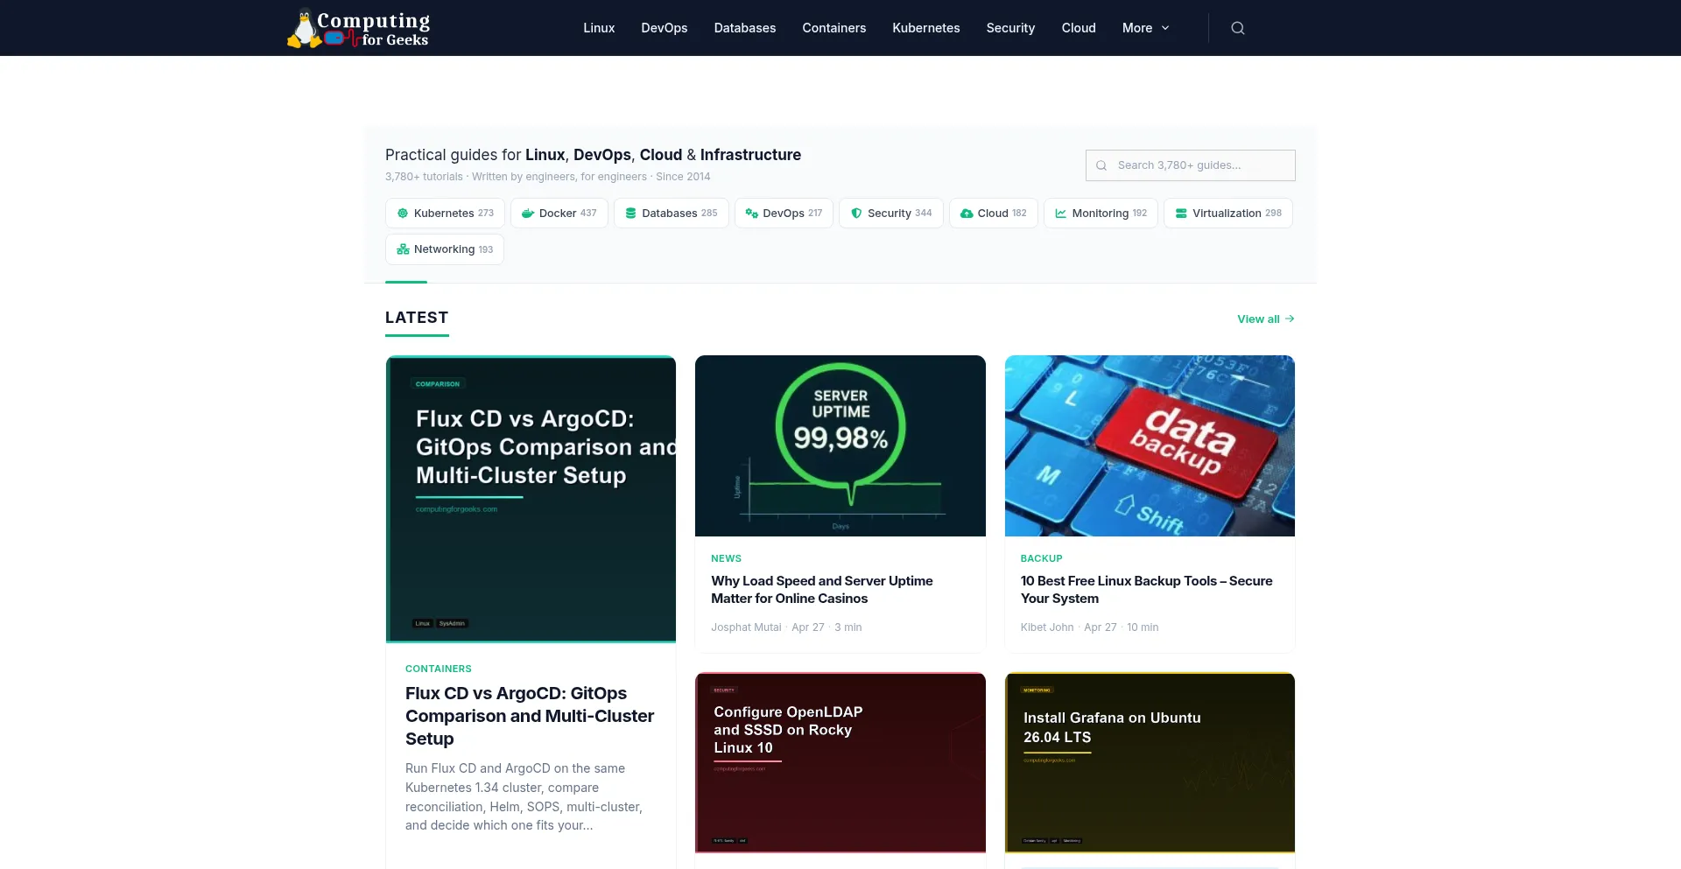Click the Networking chip icon

point(403,249)
